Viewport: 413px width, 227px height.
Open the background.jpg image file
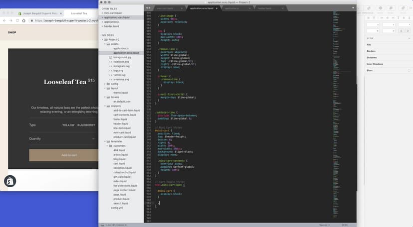click(122, 57)
